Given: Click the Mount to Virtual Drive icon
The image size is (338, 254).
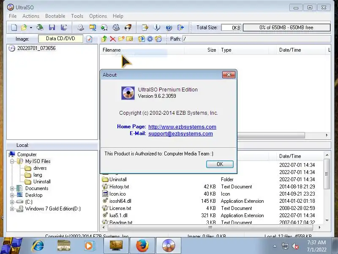Looking at the screenshot, I should click(x=116, y=28).
